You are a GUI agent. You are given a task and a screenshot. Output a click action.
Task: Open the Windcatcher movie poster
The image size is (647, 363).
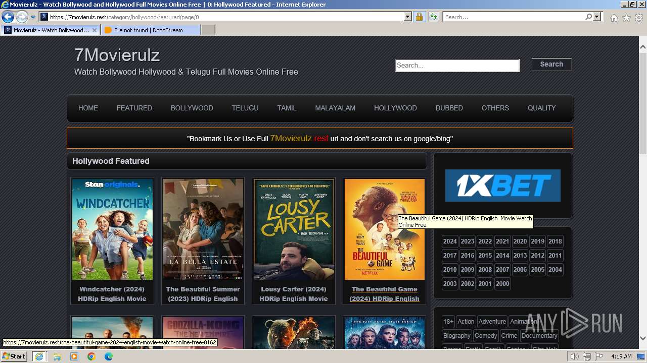click(112, 229)
